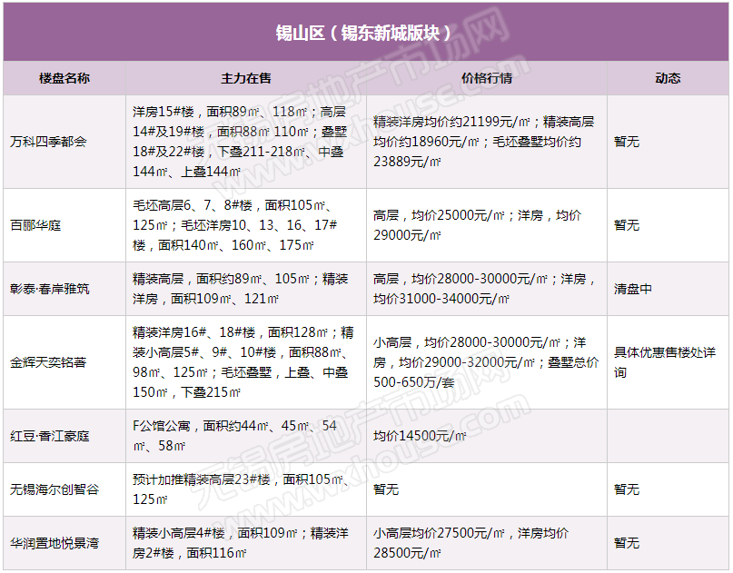Click the 金辉天奕铭著 property name
This screenshot has width=733, height=573.
click(x=49, y=362)
